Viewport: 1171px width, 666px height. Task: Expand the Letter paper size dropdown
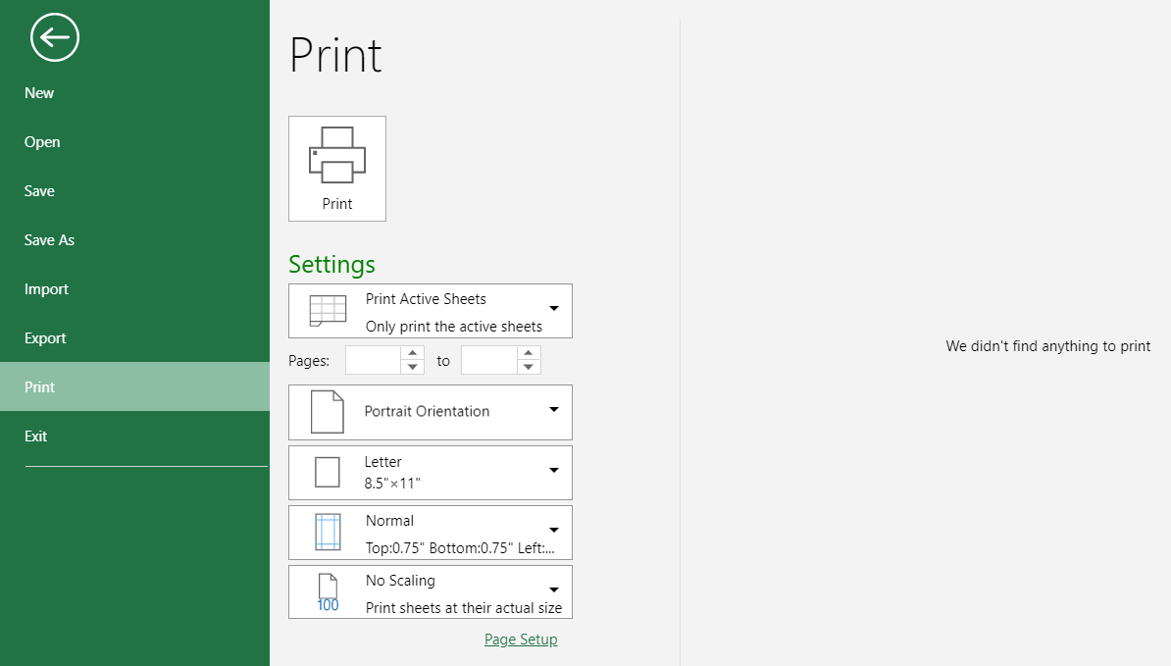click(x=554, y=471)
